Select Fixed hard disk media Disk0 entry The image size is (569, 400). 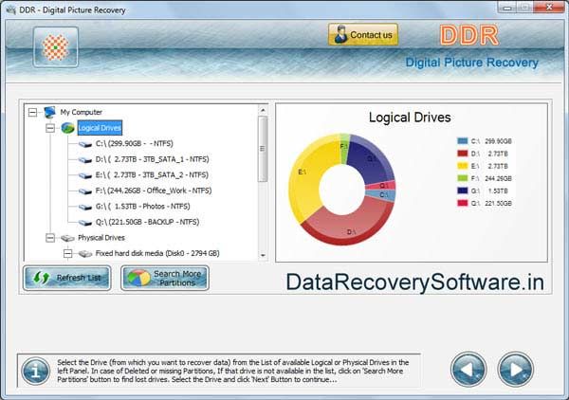(x=157, y=253)
